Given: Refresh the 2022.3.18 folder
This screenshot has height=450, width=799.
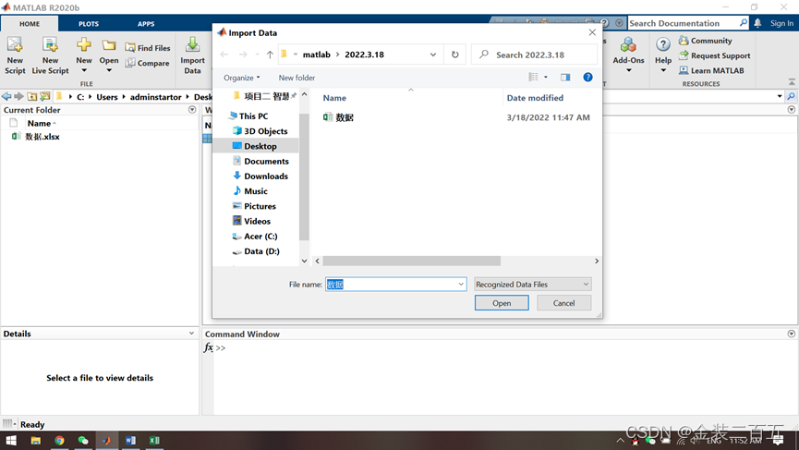Looking at the screenshot, I should click(x=455, y=55).
